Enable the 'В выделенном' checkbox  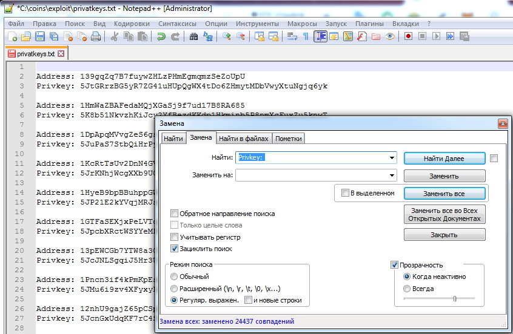pos(345,193)
